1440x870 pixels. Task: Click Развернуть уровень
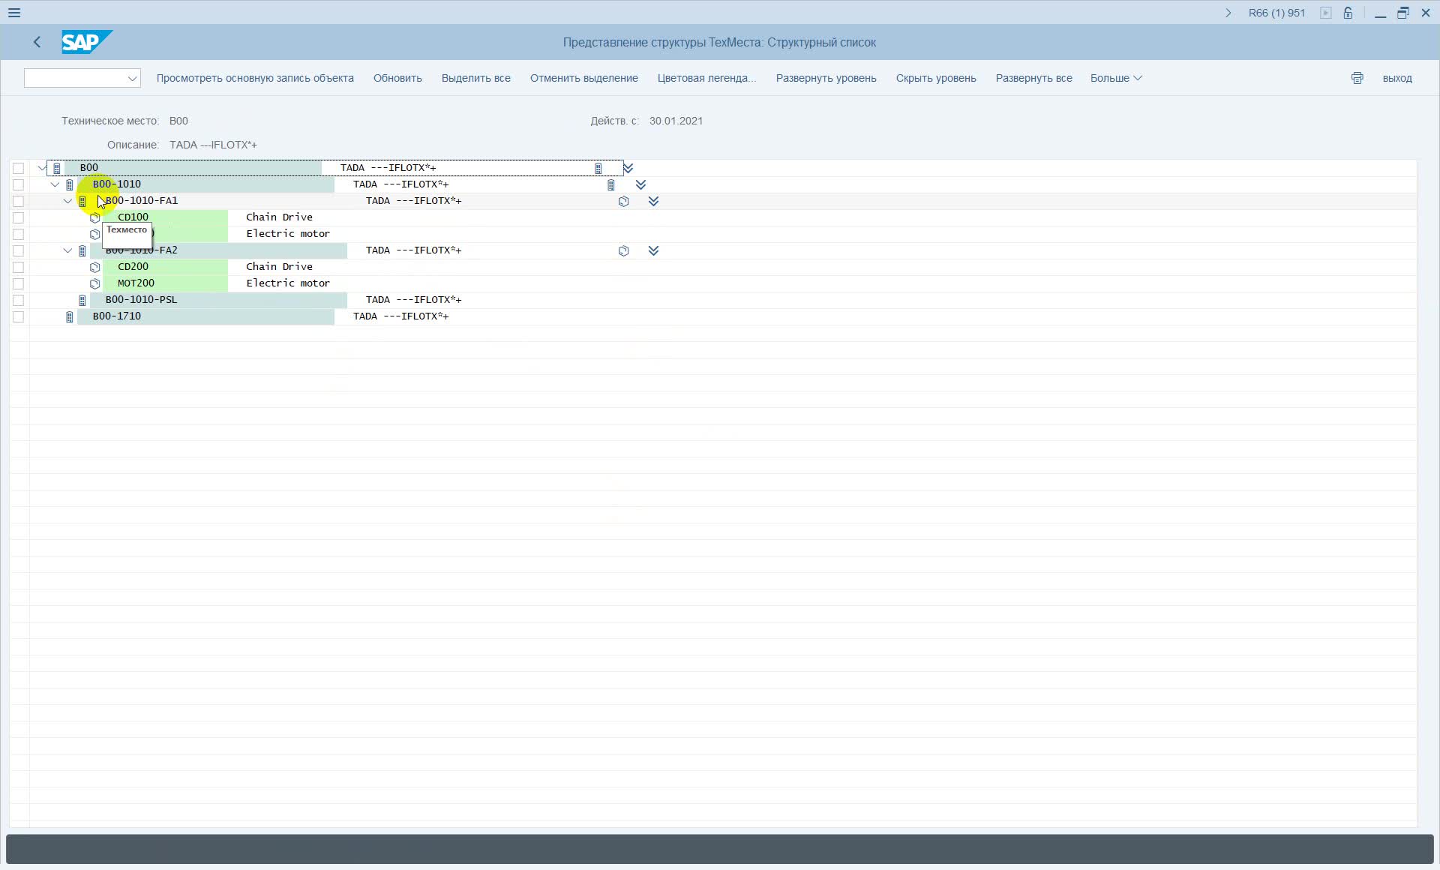click(x=826, y=78)
